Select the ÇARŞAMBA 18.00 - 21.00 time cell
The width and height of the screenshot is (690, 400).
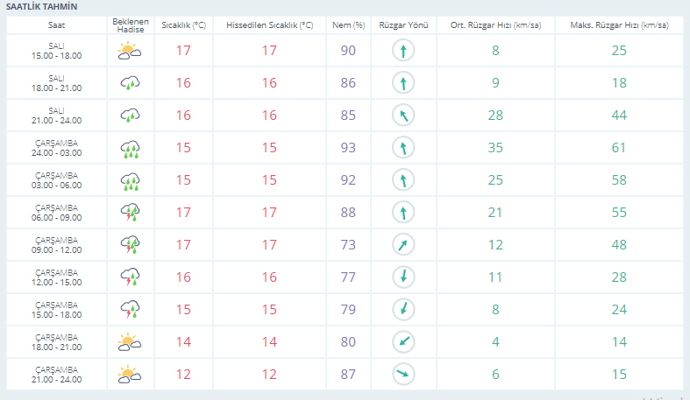(x=56, y=342)
